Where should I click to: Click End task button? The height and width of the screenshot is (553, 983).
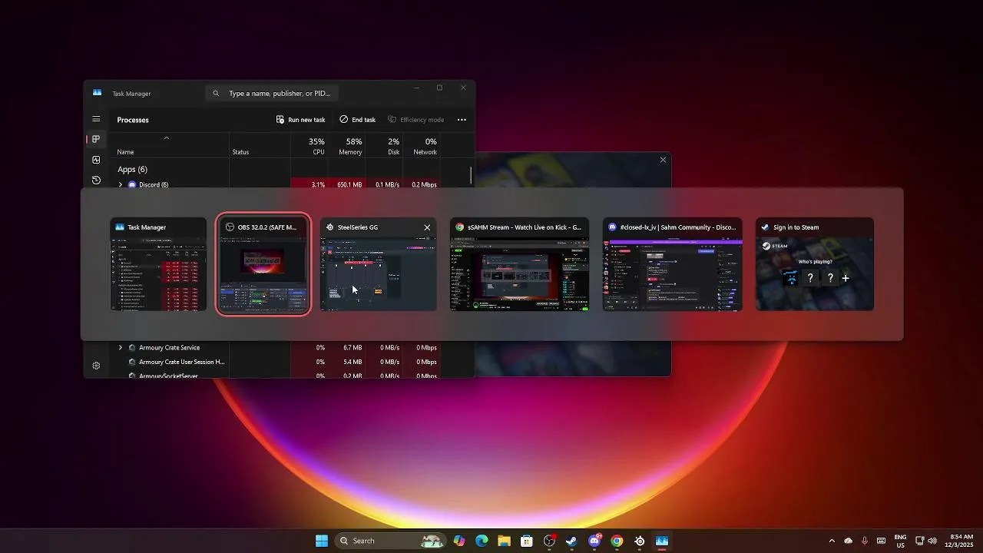358,120
